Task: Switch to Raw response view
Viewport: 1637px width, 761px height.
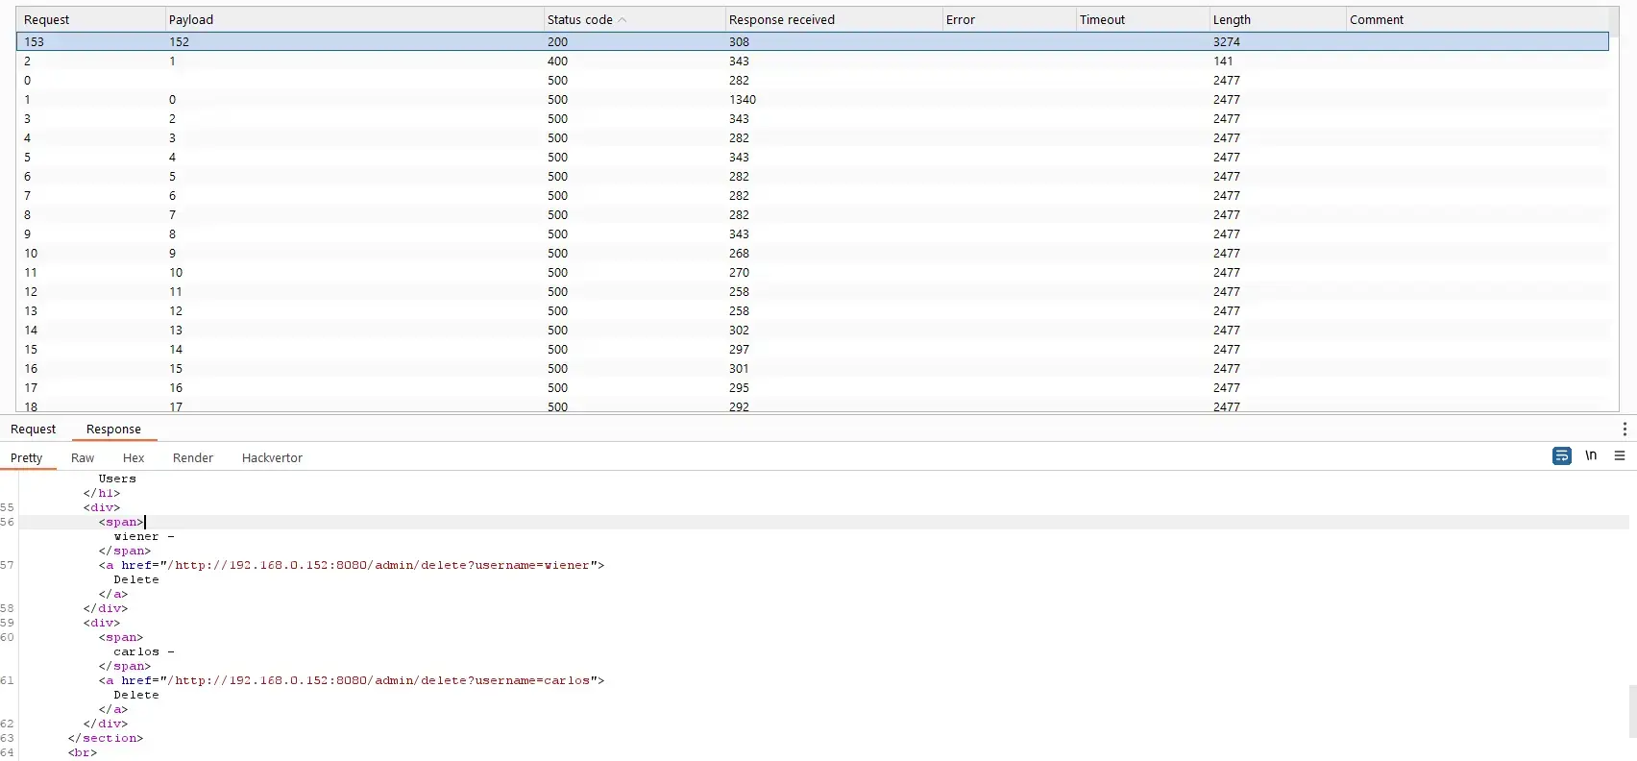Action: click(x=83, y=458)
